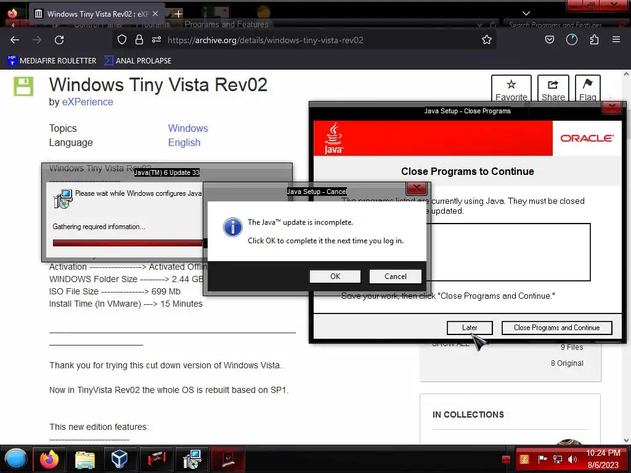The width and height of the screenshot is (631, 473).
Task: Click the 9 Files entry
Action: point(572,347)
